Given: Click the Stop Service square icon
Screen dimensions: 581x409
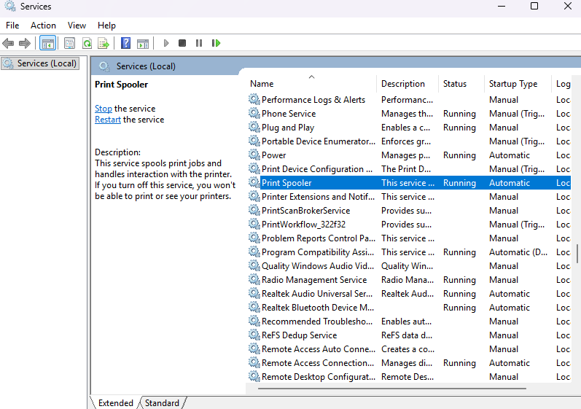Looking at the screenshot, I should click(x=182, y=44).
